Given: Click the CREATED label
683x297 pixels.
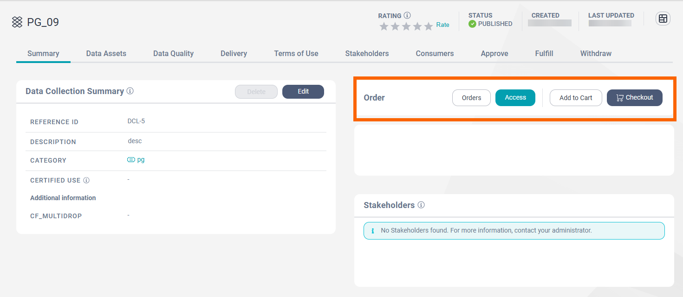Looking at the screenshot, I should [546, 15].
